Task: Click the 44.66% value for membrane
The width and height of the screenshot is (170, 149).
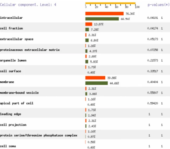Action: 114,83
